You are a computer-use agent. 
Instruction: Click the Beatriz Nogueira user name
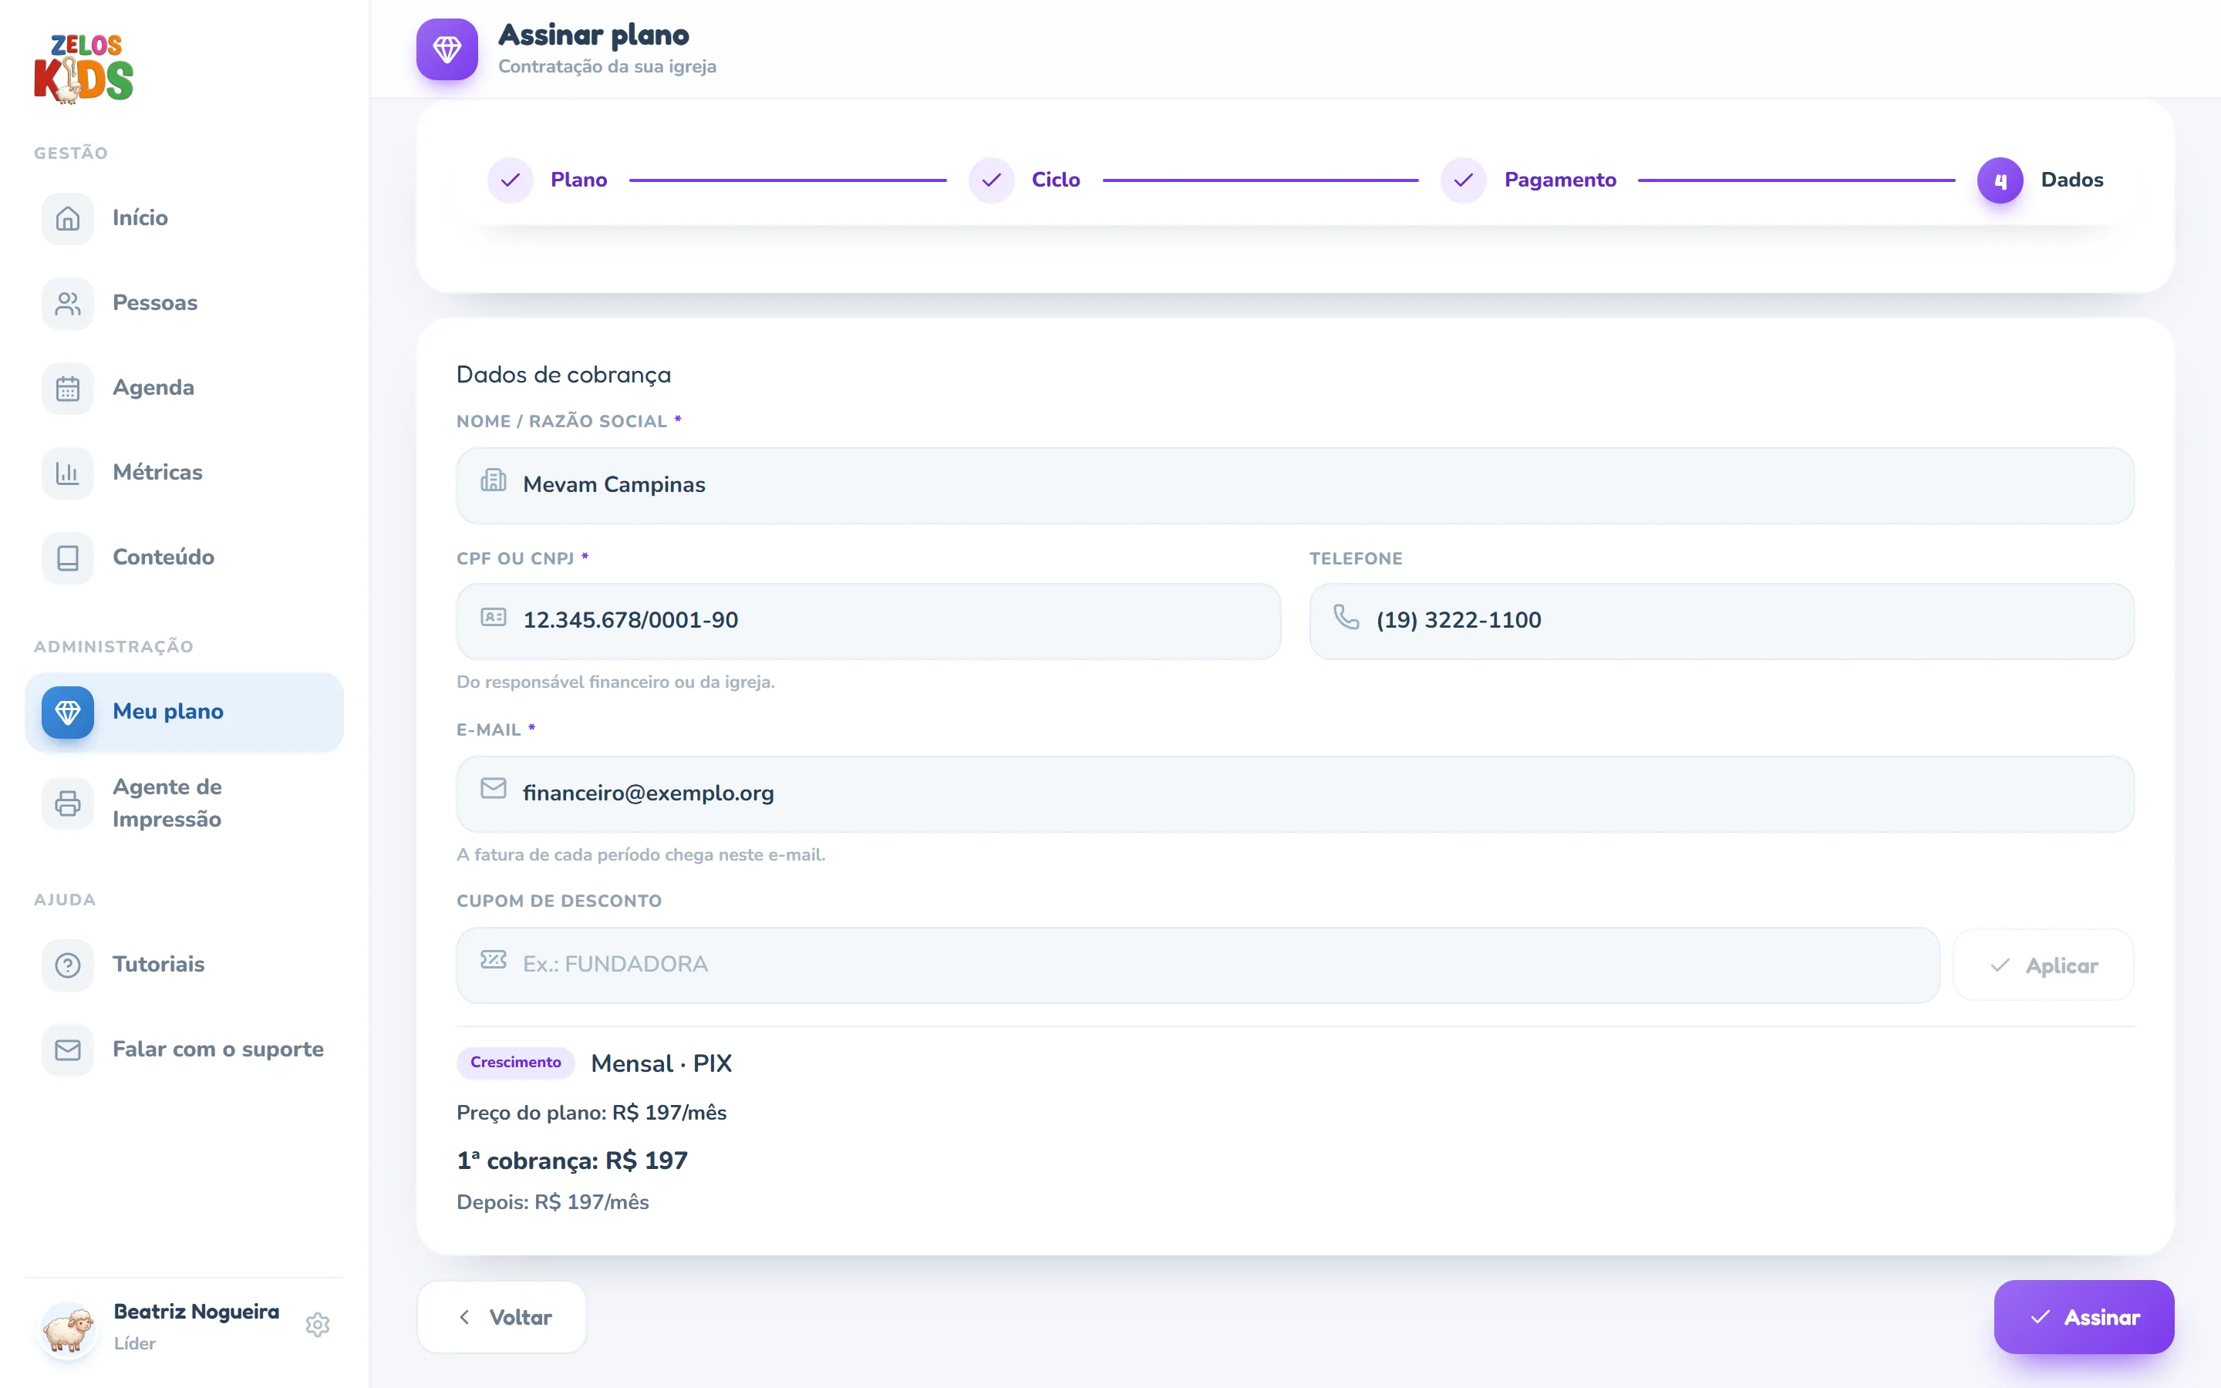click(x=197, y=1311)
